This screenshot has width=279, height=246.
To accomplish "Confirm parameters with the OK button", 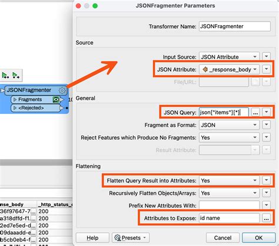I will pyautogui.click(x=258, y=238).
